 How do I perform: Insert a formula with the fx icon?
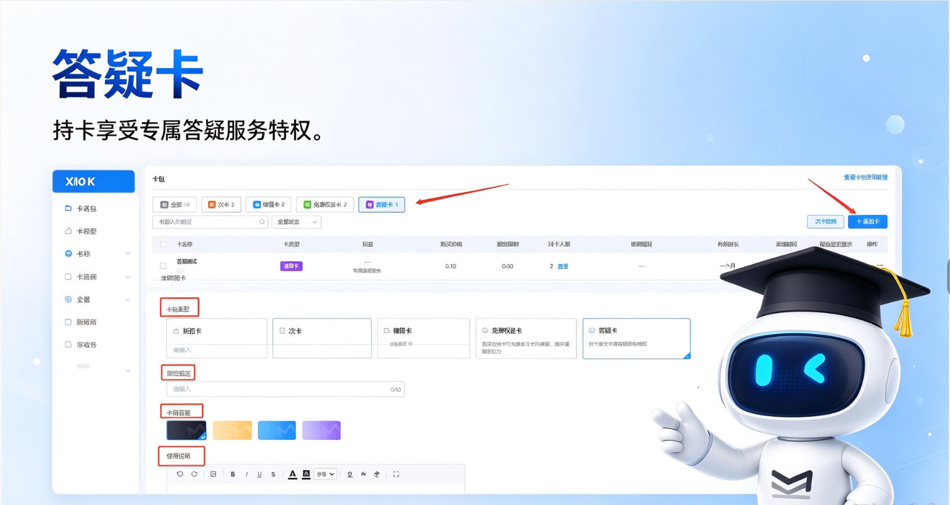[364, 474]
